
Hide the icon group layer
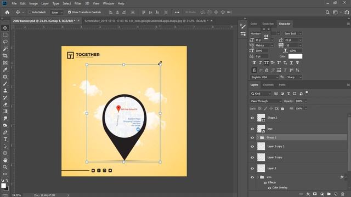pos(252,177)
